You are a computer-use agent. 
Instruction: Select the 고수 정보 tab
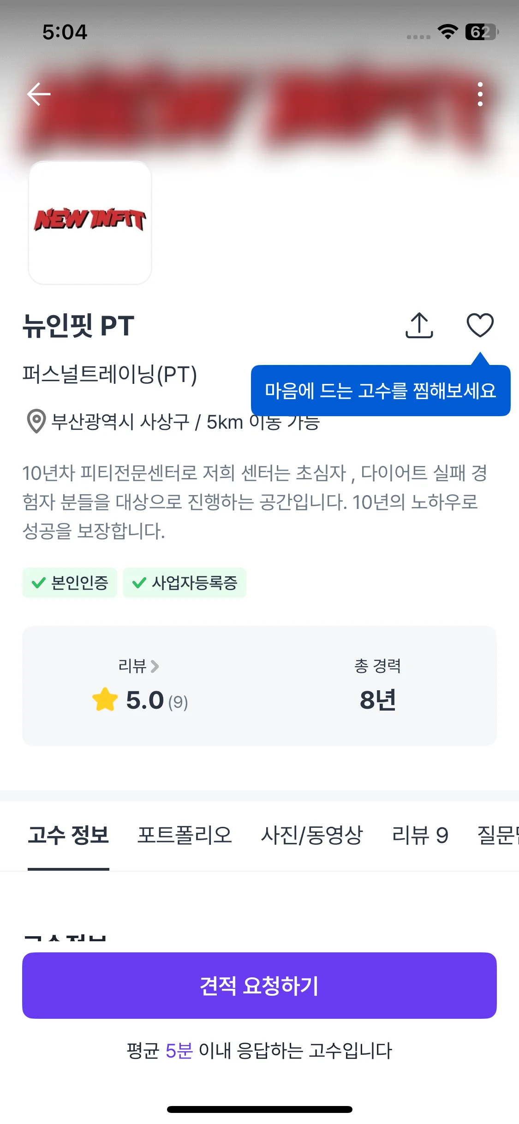(68, 835)
